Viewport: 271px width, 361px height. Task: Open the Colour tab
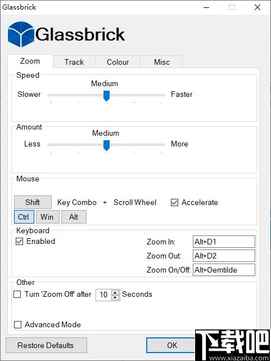click(118, 62)
